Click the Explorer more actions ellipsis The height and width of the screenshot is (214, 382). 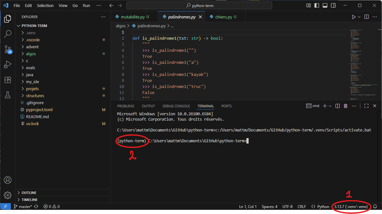(103, 17)
